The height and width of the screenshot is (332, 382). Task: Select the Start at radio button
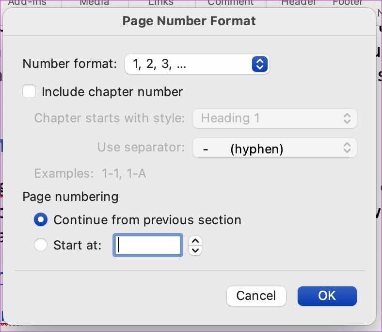41,245
